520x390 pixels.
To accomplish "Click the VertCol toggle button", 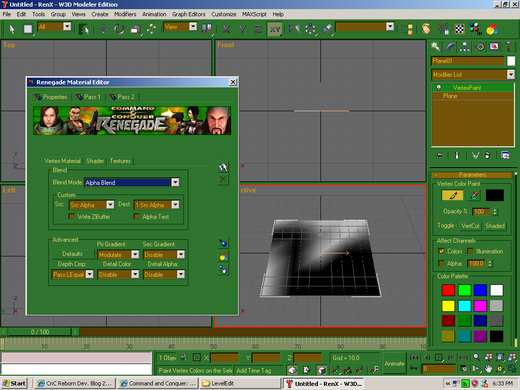I will 470,226.
